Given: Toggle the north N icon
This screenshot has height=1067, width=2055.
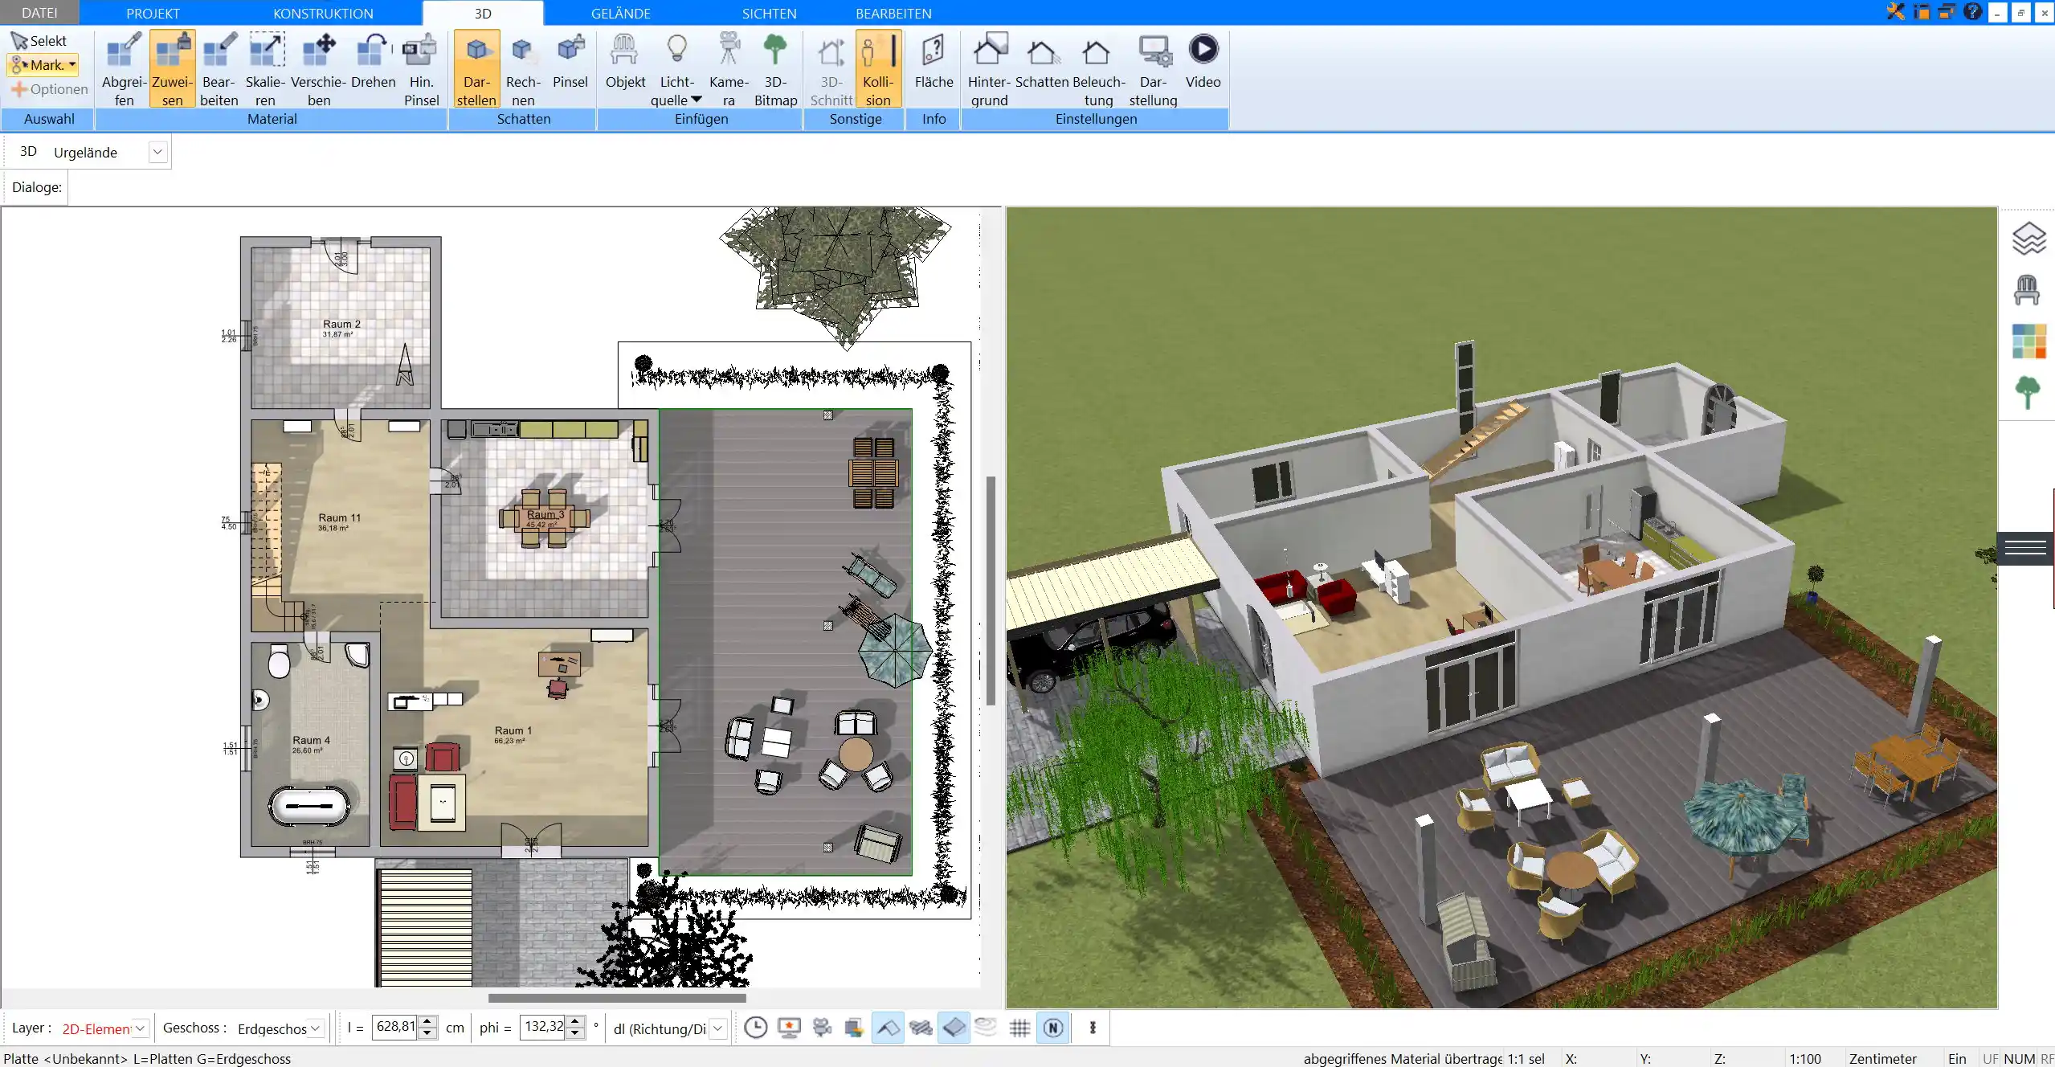Looking at the screenshot, I should tap(1053, 1028).
